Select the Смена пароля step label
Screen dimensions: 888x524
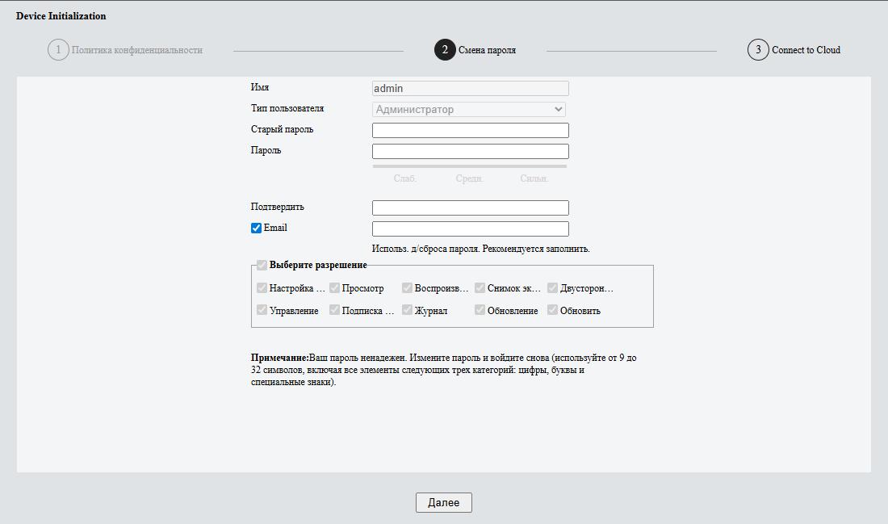[x=487, y=50]
